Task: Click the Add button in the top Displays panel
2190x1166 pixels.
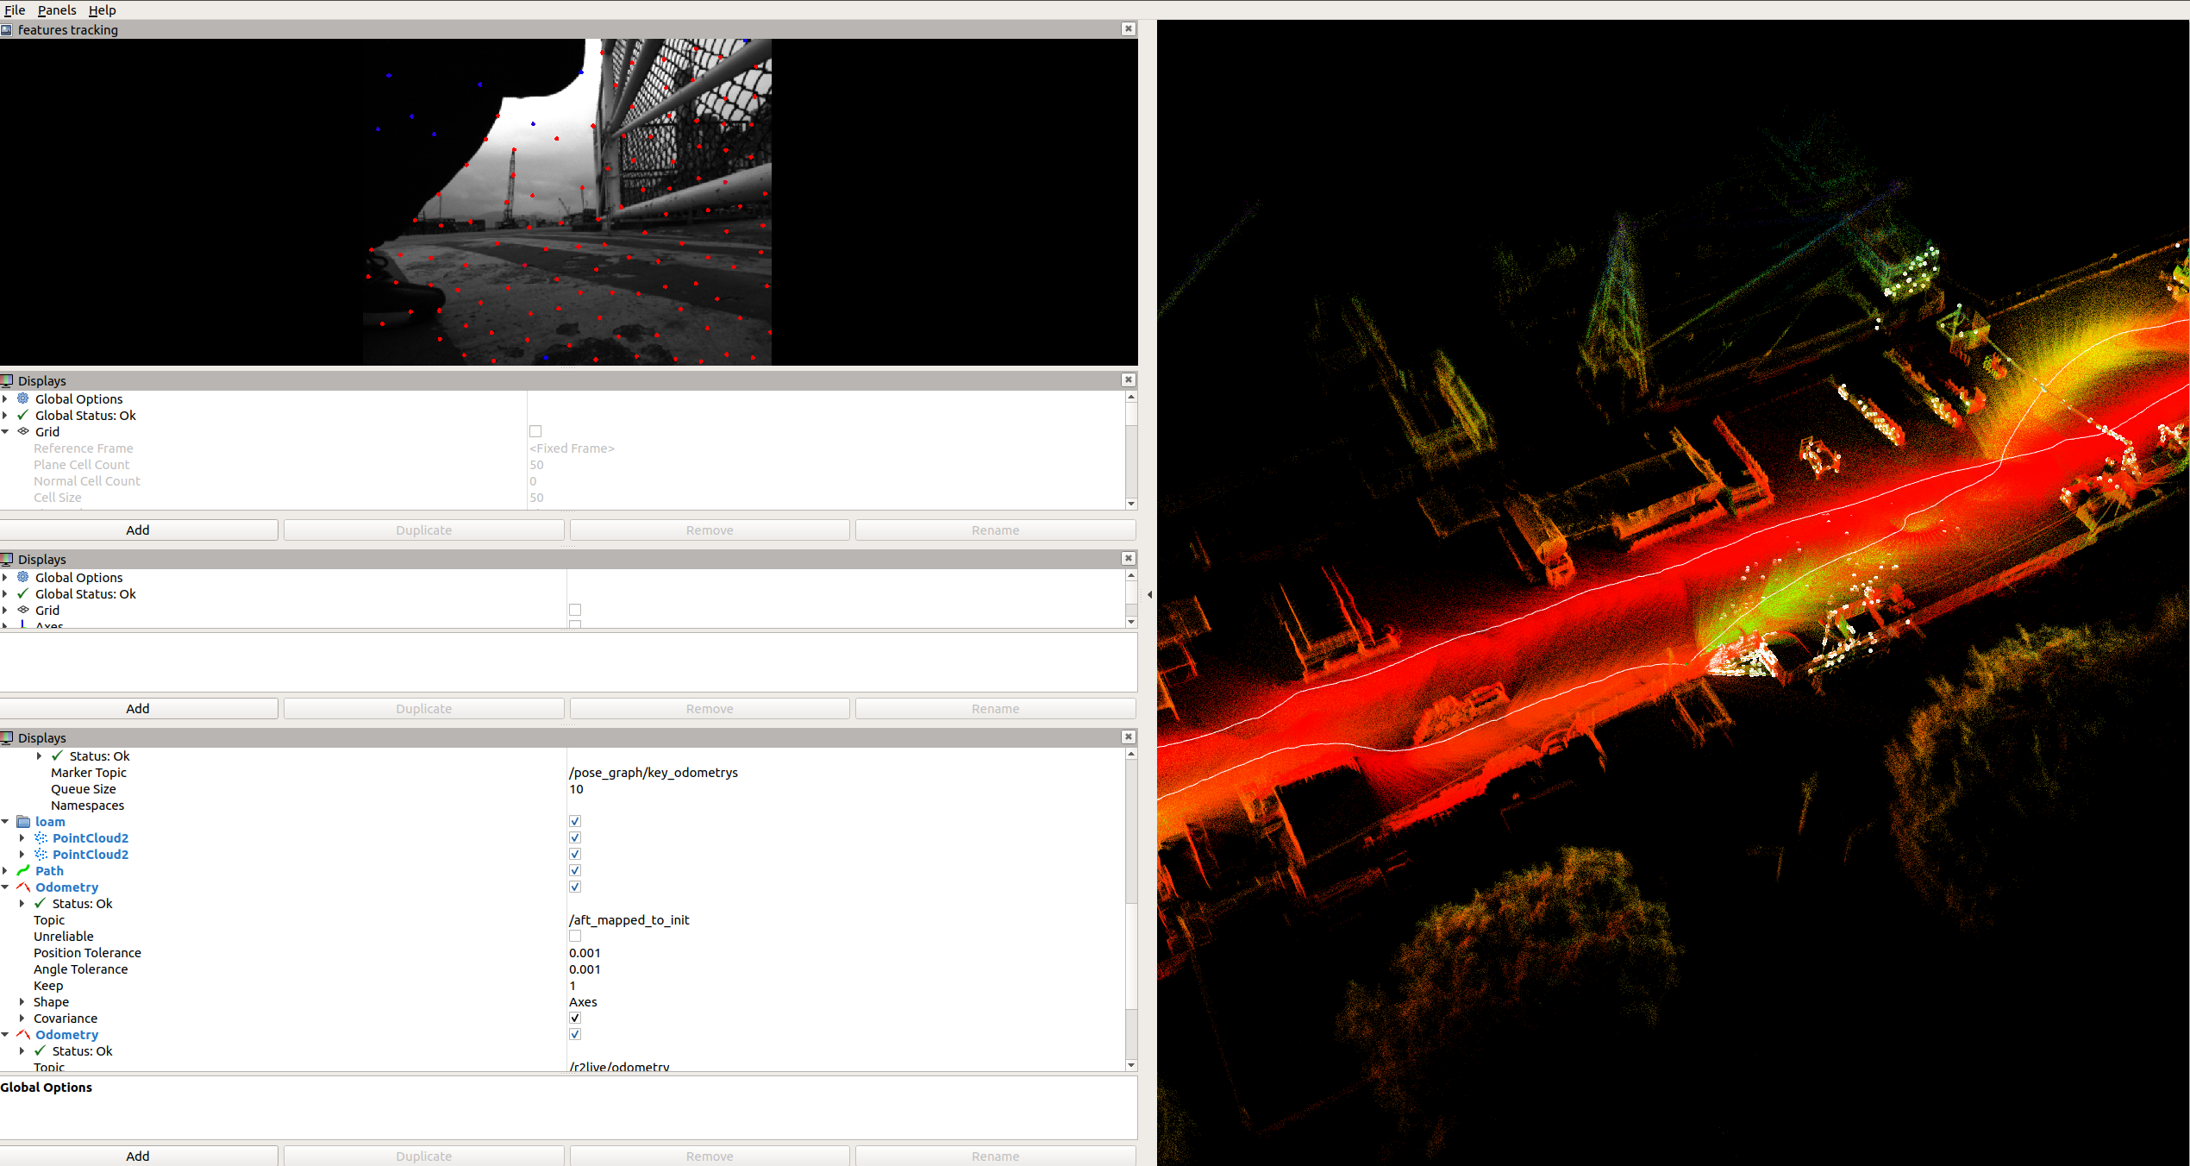Action: pos(138,530)
